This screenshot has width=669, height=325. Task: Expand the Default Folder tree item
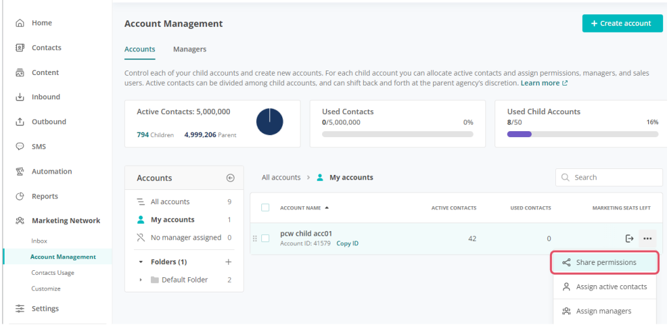click(x=141, y=280)
